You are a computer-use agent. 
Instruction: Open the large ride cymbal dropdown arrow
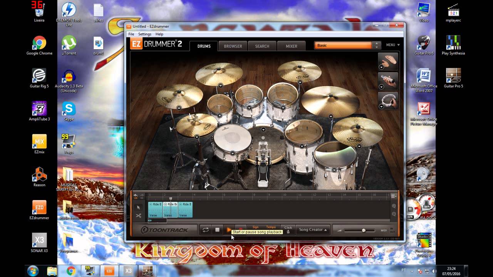330,116
